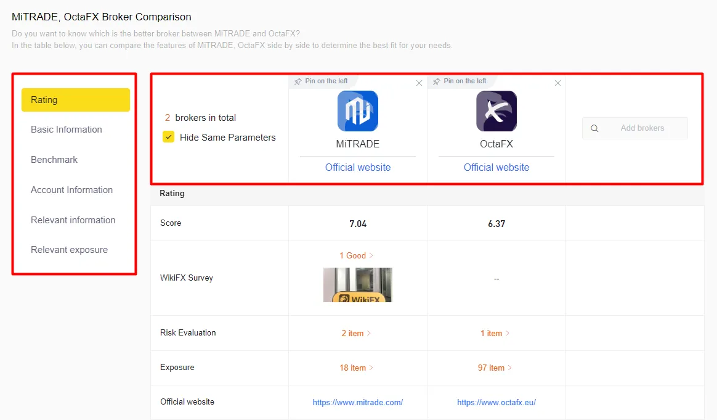Click the Risk Evaluation row label
The width and height of the screenshot is (717, 420).
coord(188,333)
